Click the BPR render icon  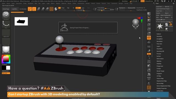click(x=149, y=14)
